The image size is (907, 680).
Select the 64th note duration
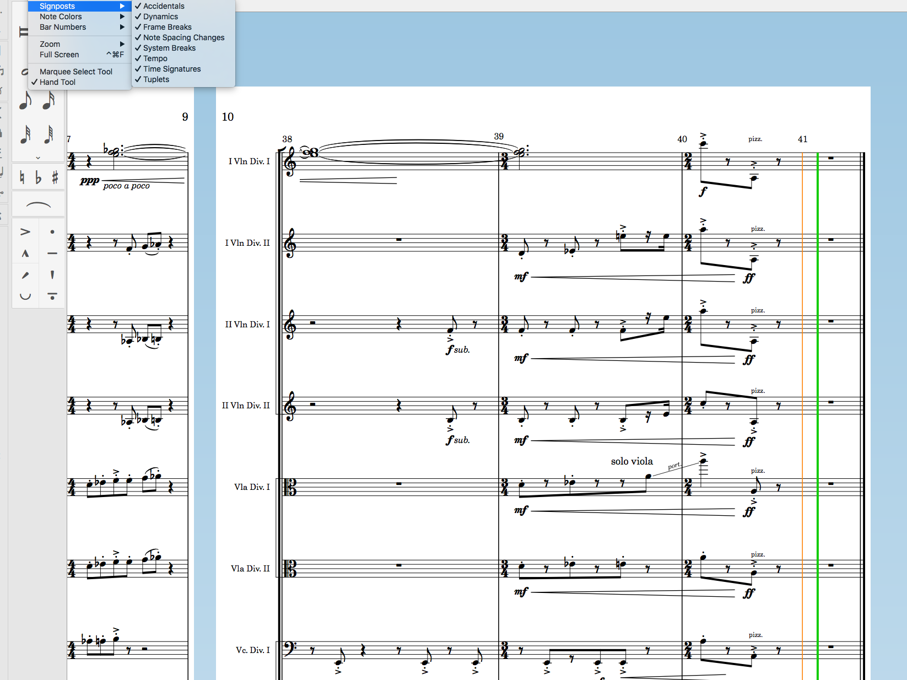tap(49, 134)
